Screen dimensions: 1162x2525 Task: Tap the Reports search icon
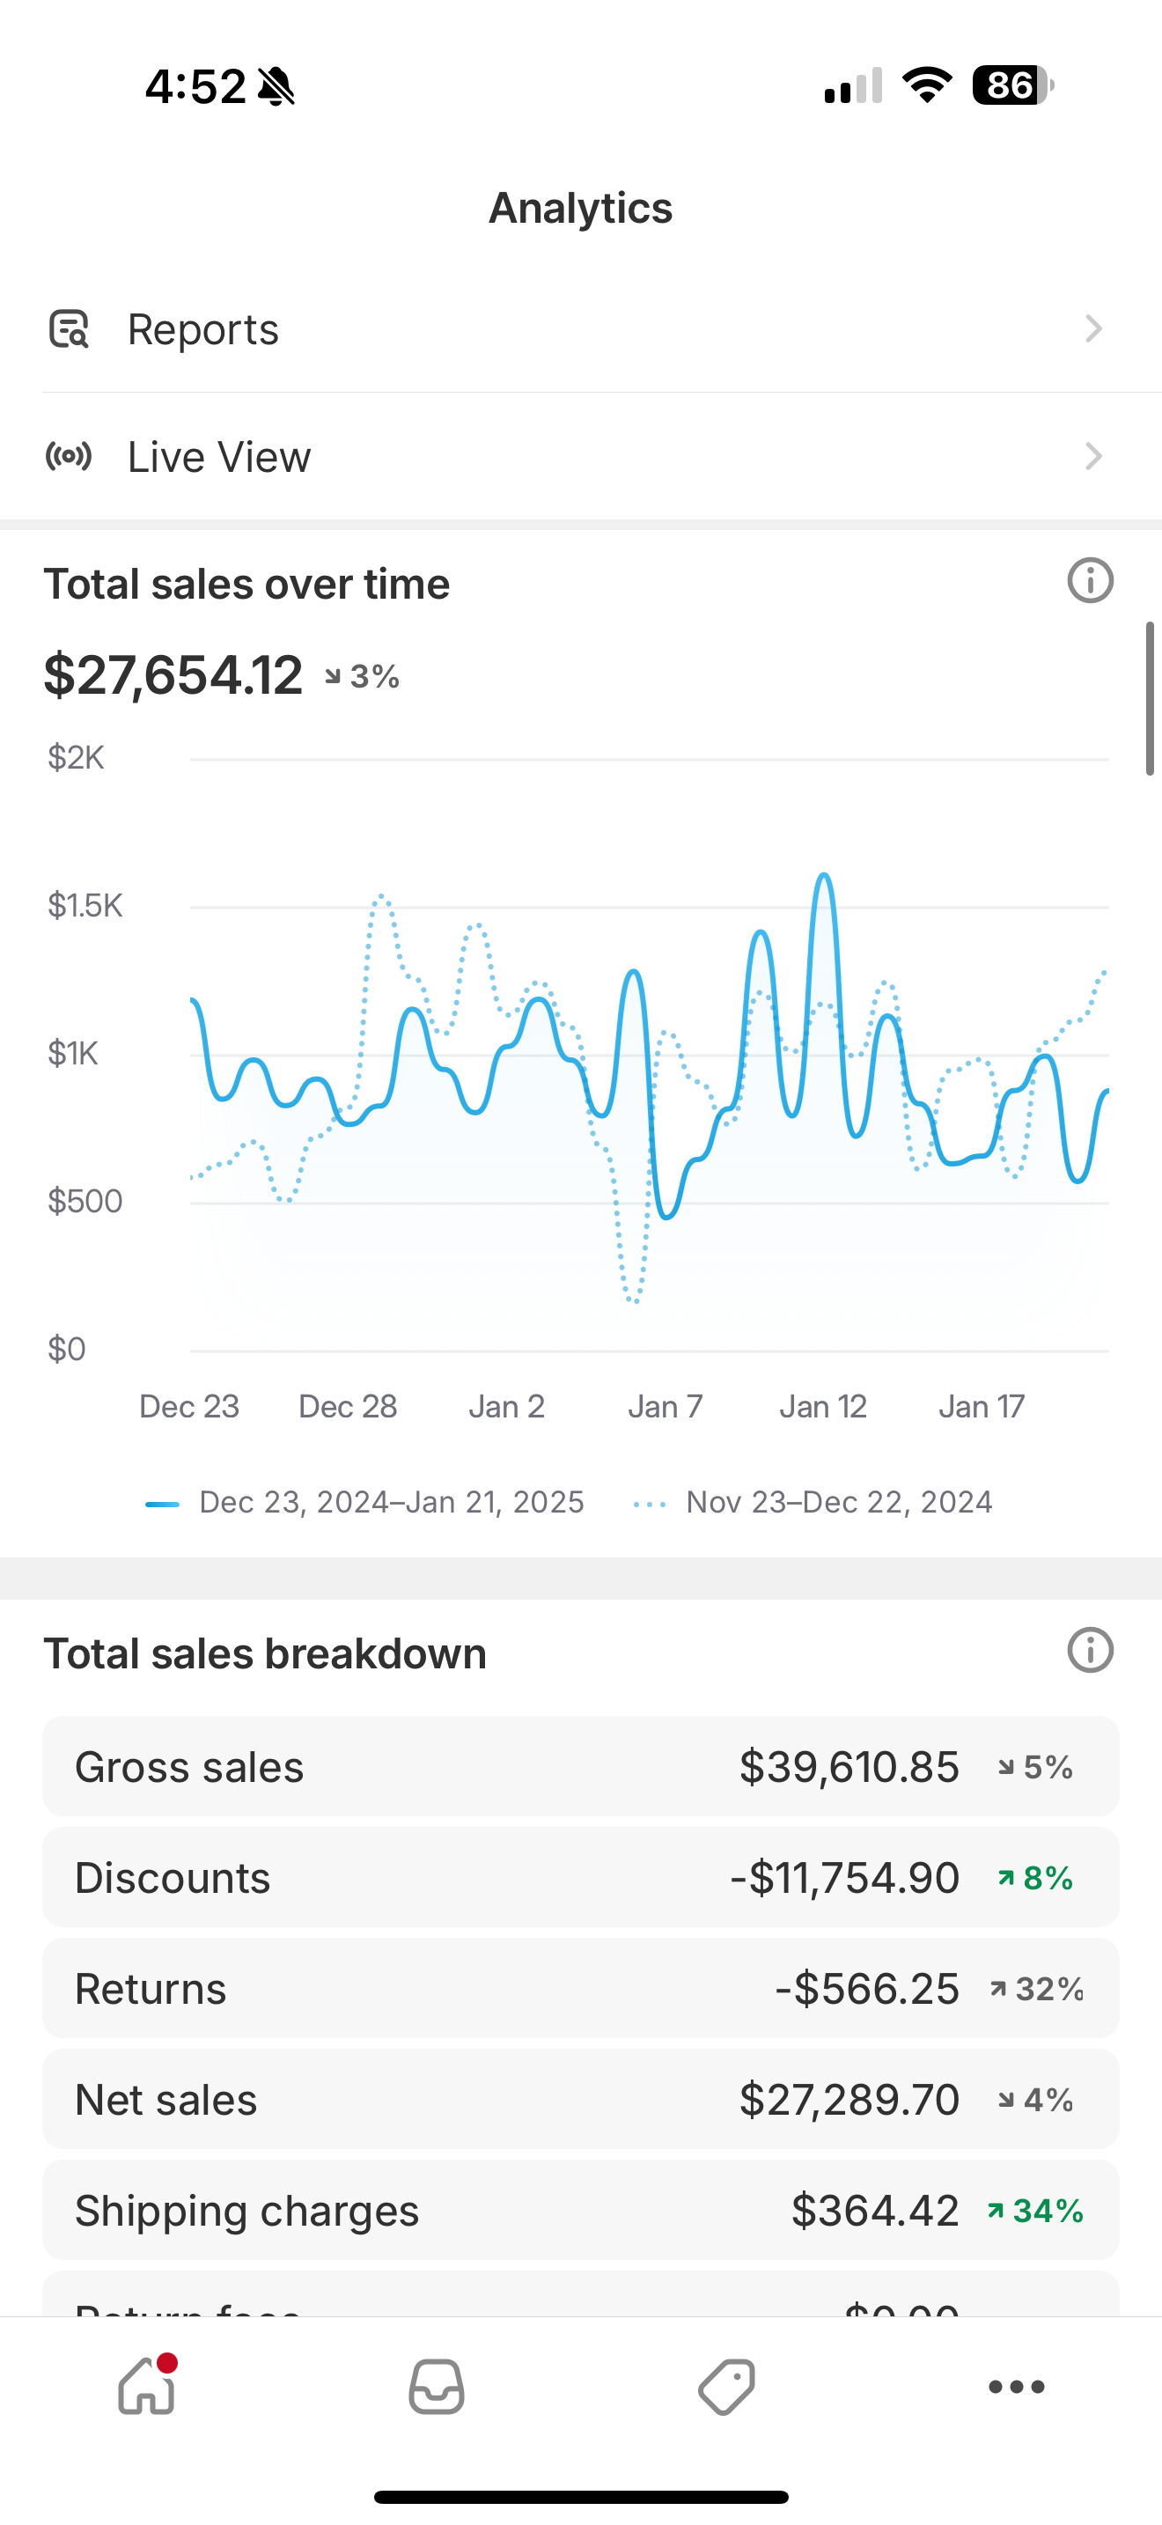coord(69,329)
